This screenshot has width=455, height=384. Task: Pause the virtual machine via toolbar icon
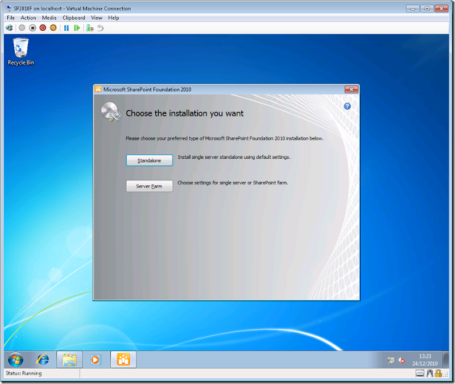pyautogui.click(x=66, y=28)
